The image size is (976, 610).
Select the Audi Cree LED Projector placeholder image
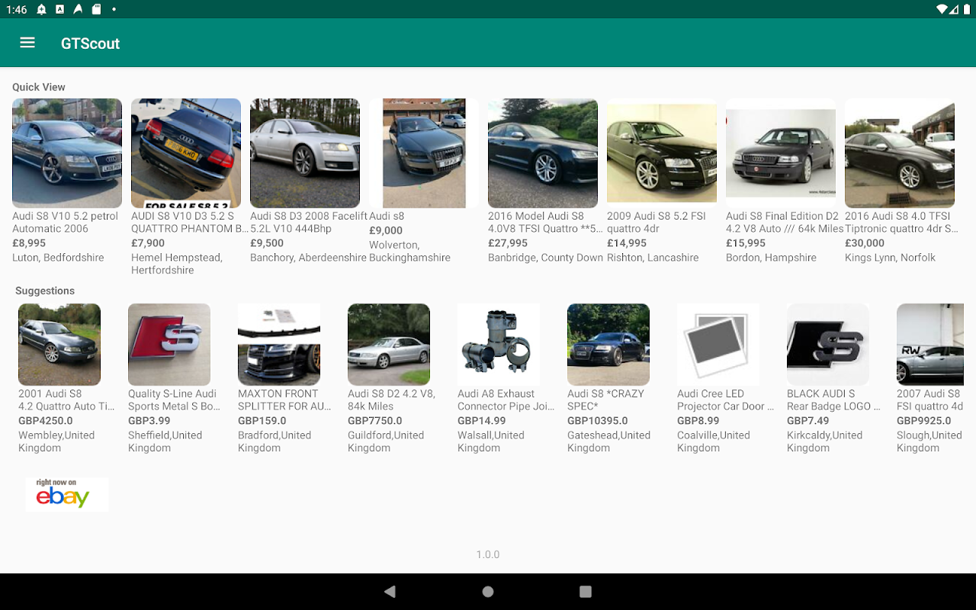[718, 345]
